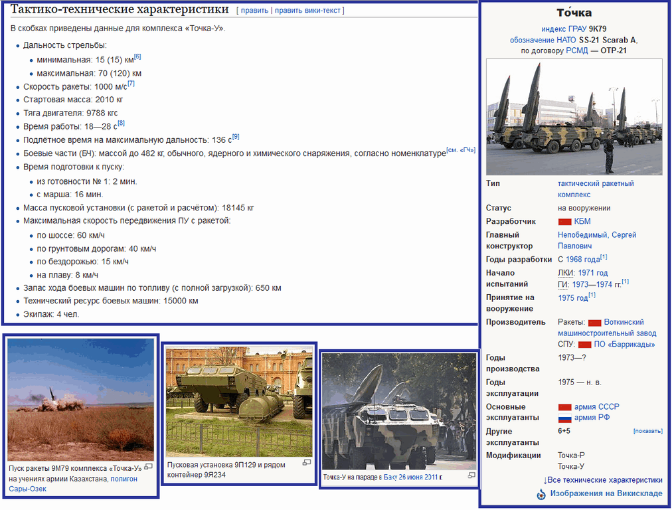Open the «1971 год» link
This screenshot has width=672, height=510.
pyautogui.click(x=593, y=273)
